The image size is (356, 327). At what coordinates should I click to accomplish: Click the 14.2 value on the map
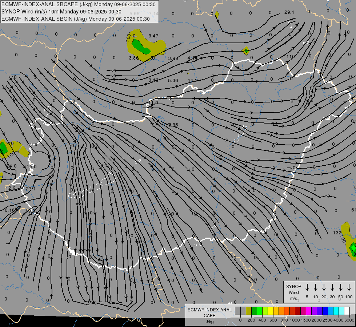(x=193, y=81)
